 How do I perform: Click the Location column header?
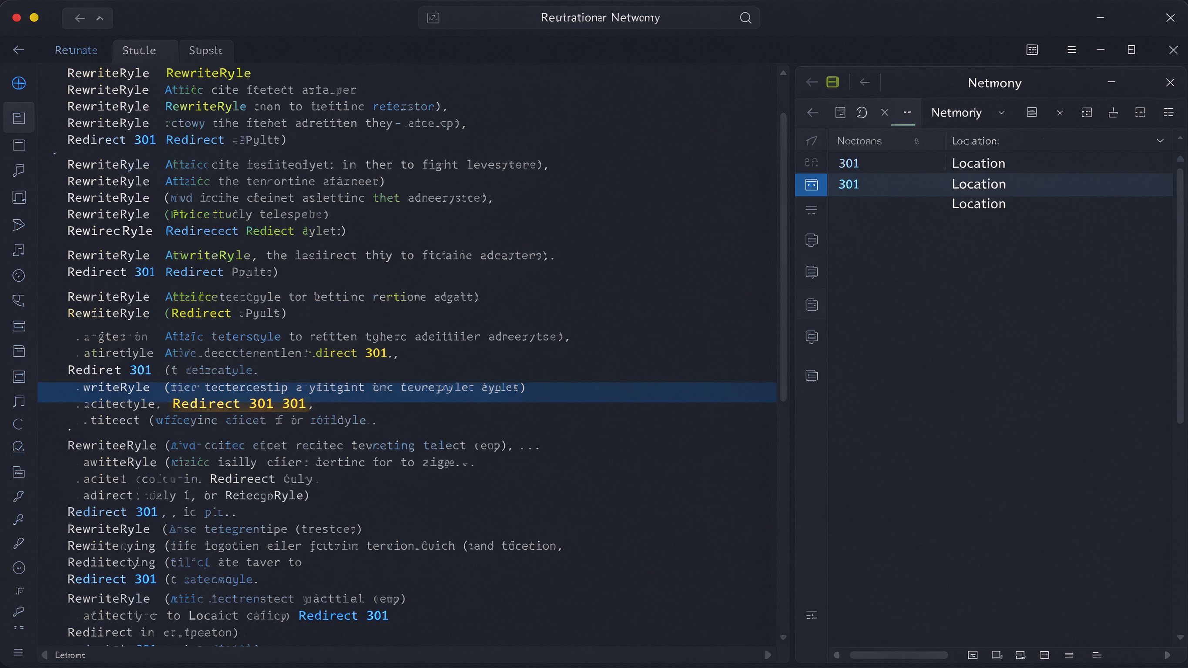point(975,141)
